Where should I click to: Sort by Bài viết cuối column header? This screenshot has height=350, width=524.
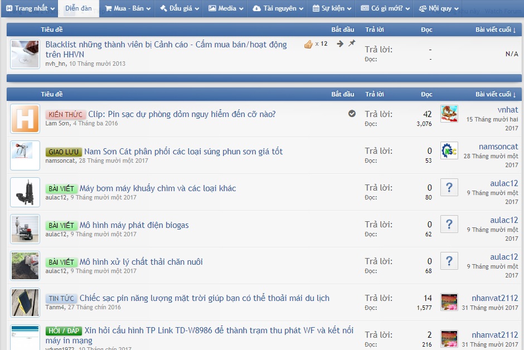[x=495, y=94]
